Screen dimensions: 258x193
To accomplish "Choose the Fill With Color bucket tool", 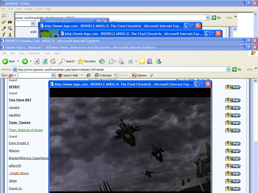I will pyautogui.click(x=10, y=22).
